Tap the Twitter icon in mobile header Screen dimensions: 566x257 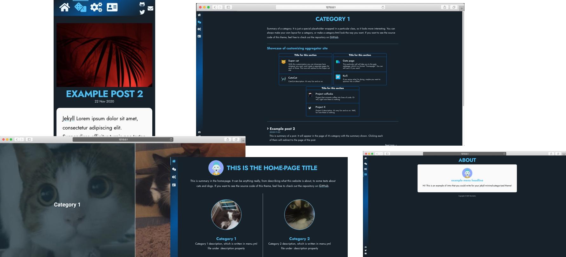(x=142, y=12)
